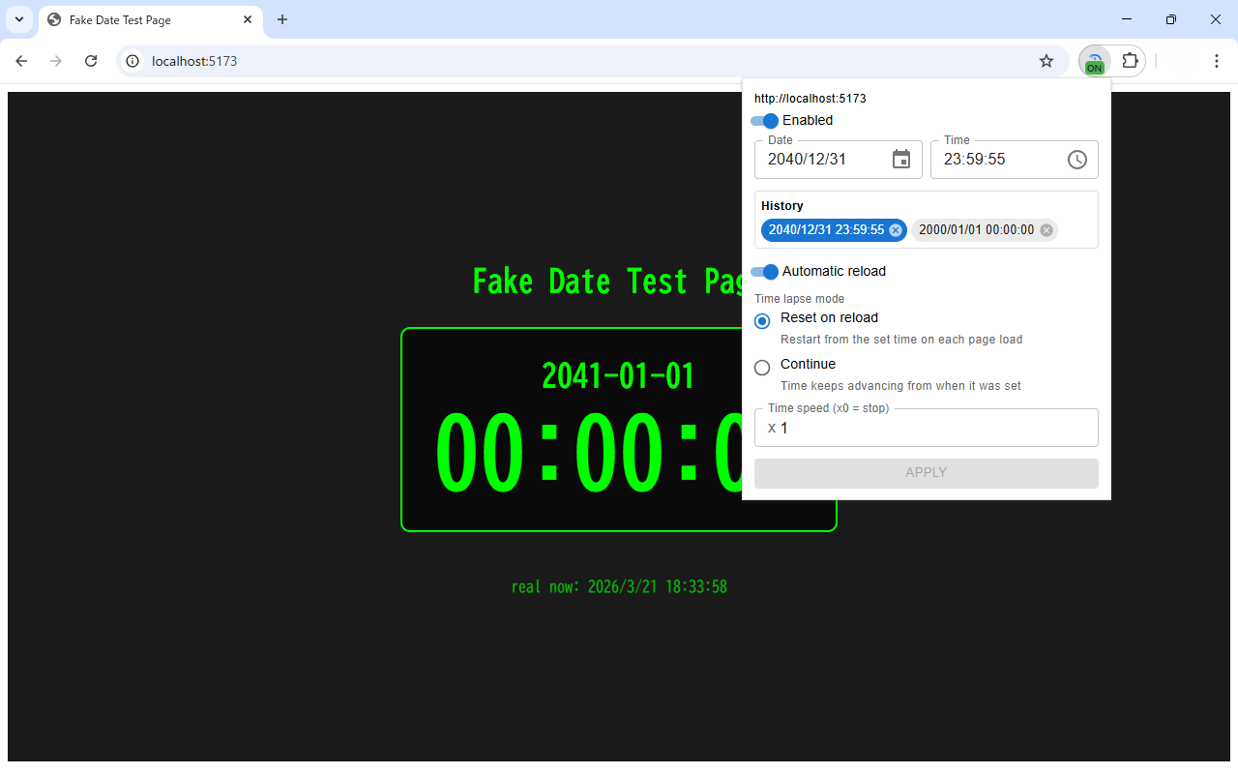This screenshot has height=774, width=1238.
Task: Open the clock time picker icon
Action: tap(1077, 160)
